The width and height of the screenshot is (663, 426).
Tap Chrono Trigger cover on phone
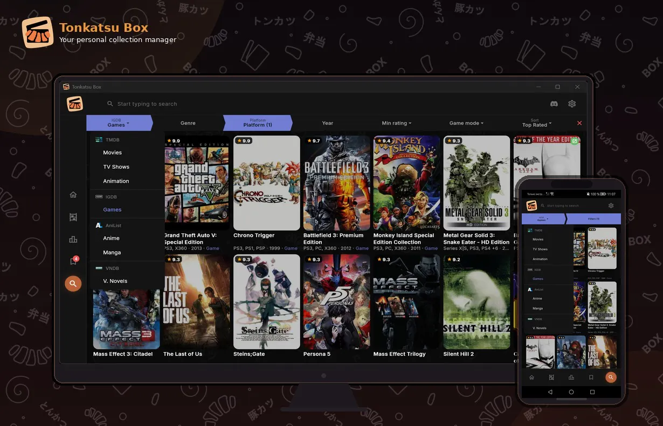[x=602, y=248]
